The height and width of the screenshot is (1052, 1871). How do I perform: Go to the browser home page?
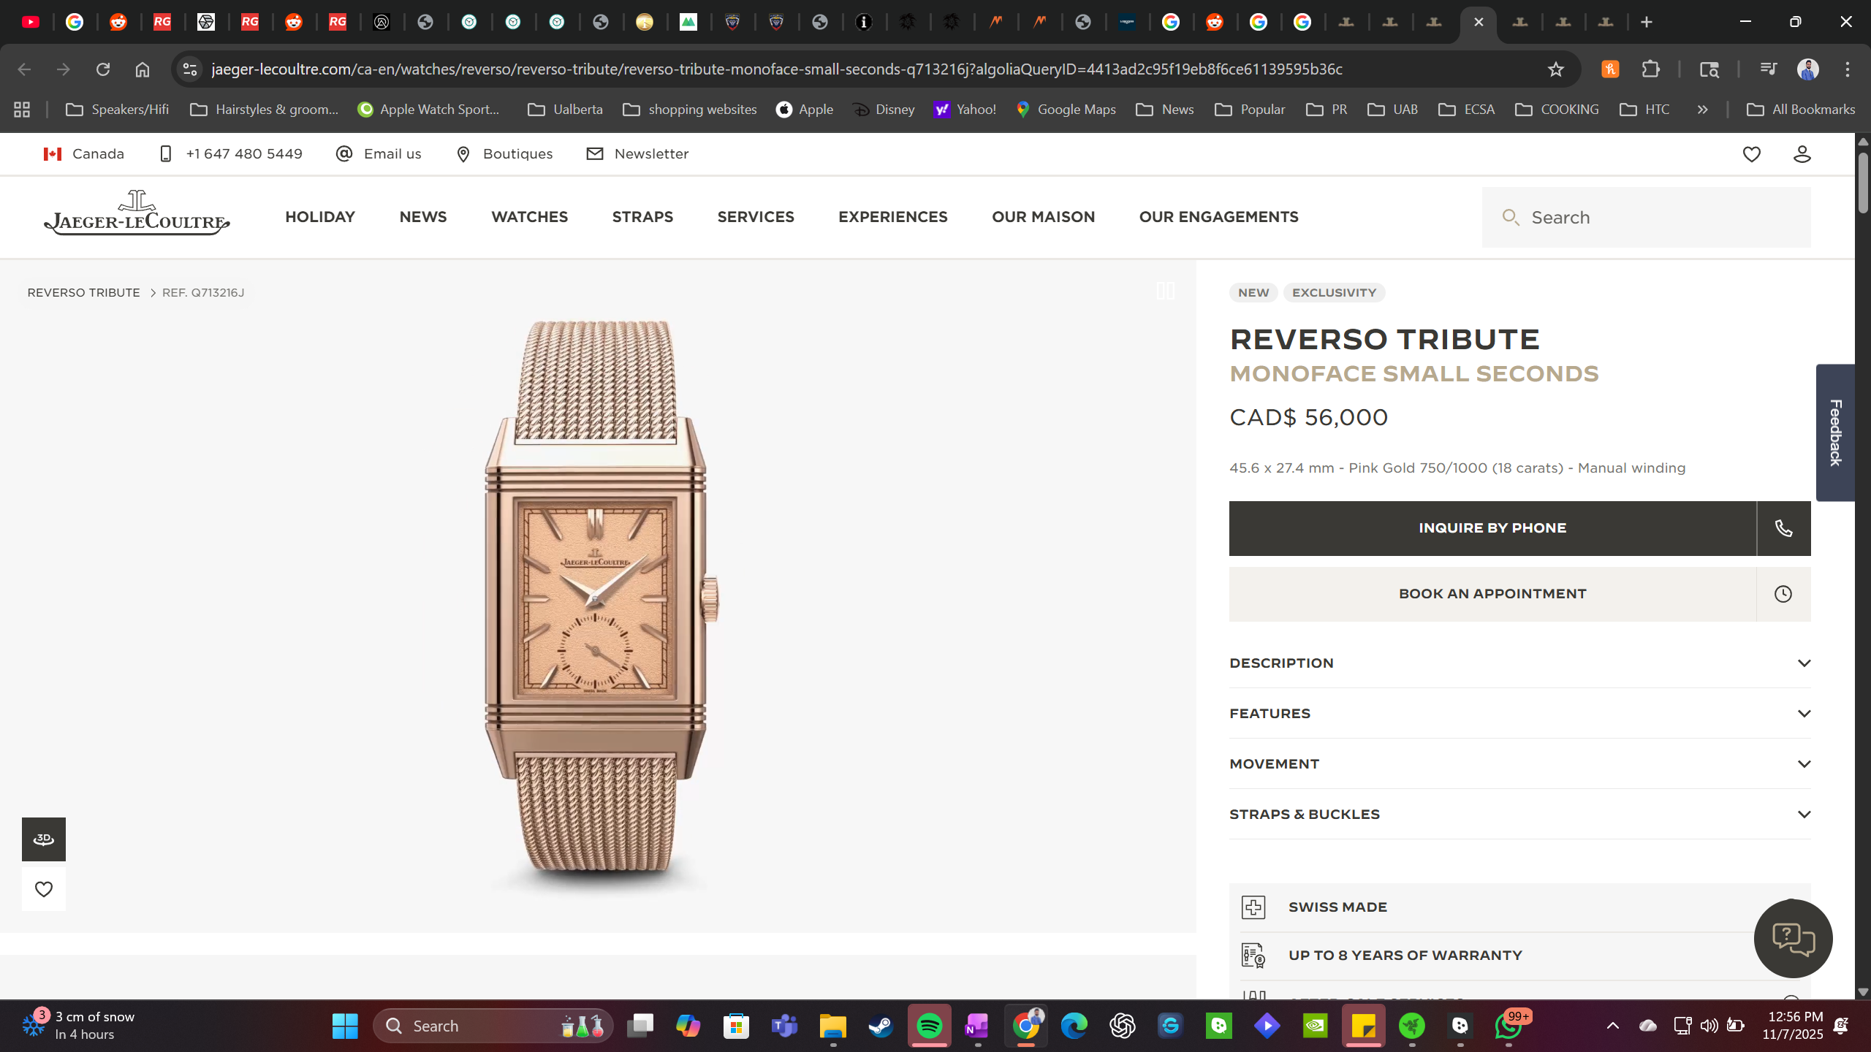click(143, 69)
